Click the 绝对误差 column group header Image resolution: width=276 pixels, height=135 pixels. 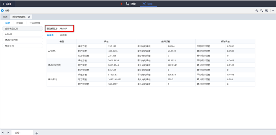coord(166,41)
